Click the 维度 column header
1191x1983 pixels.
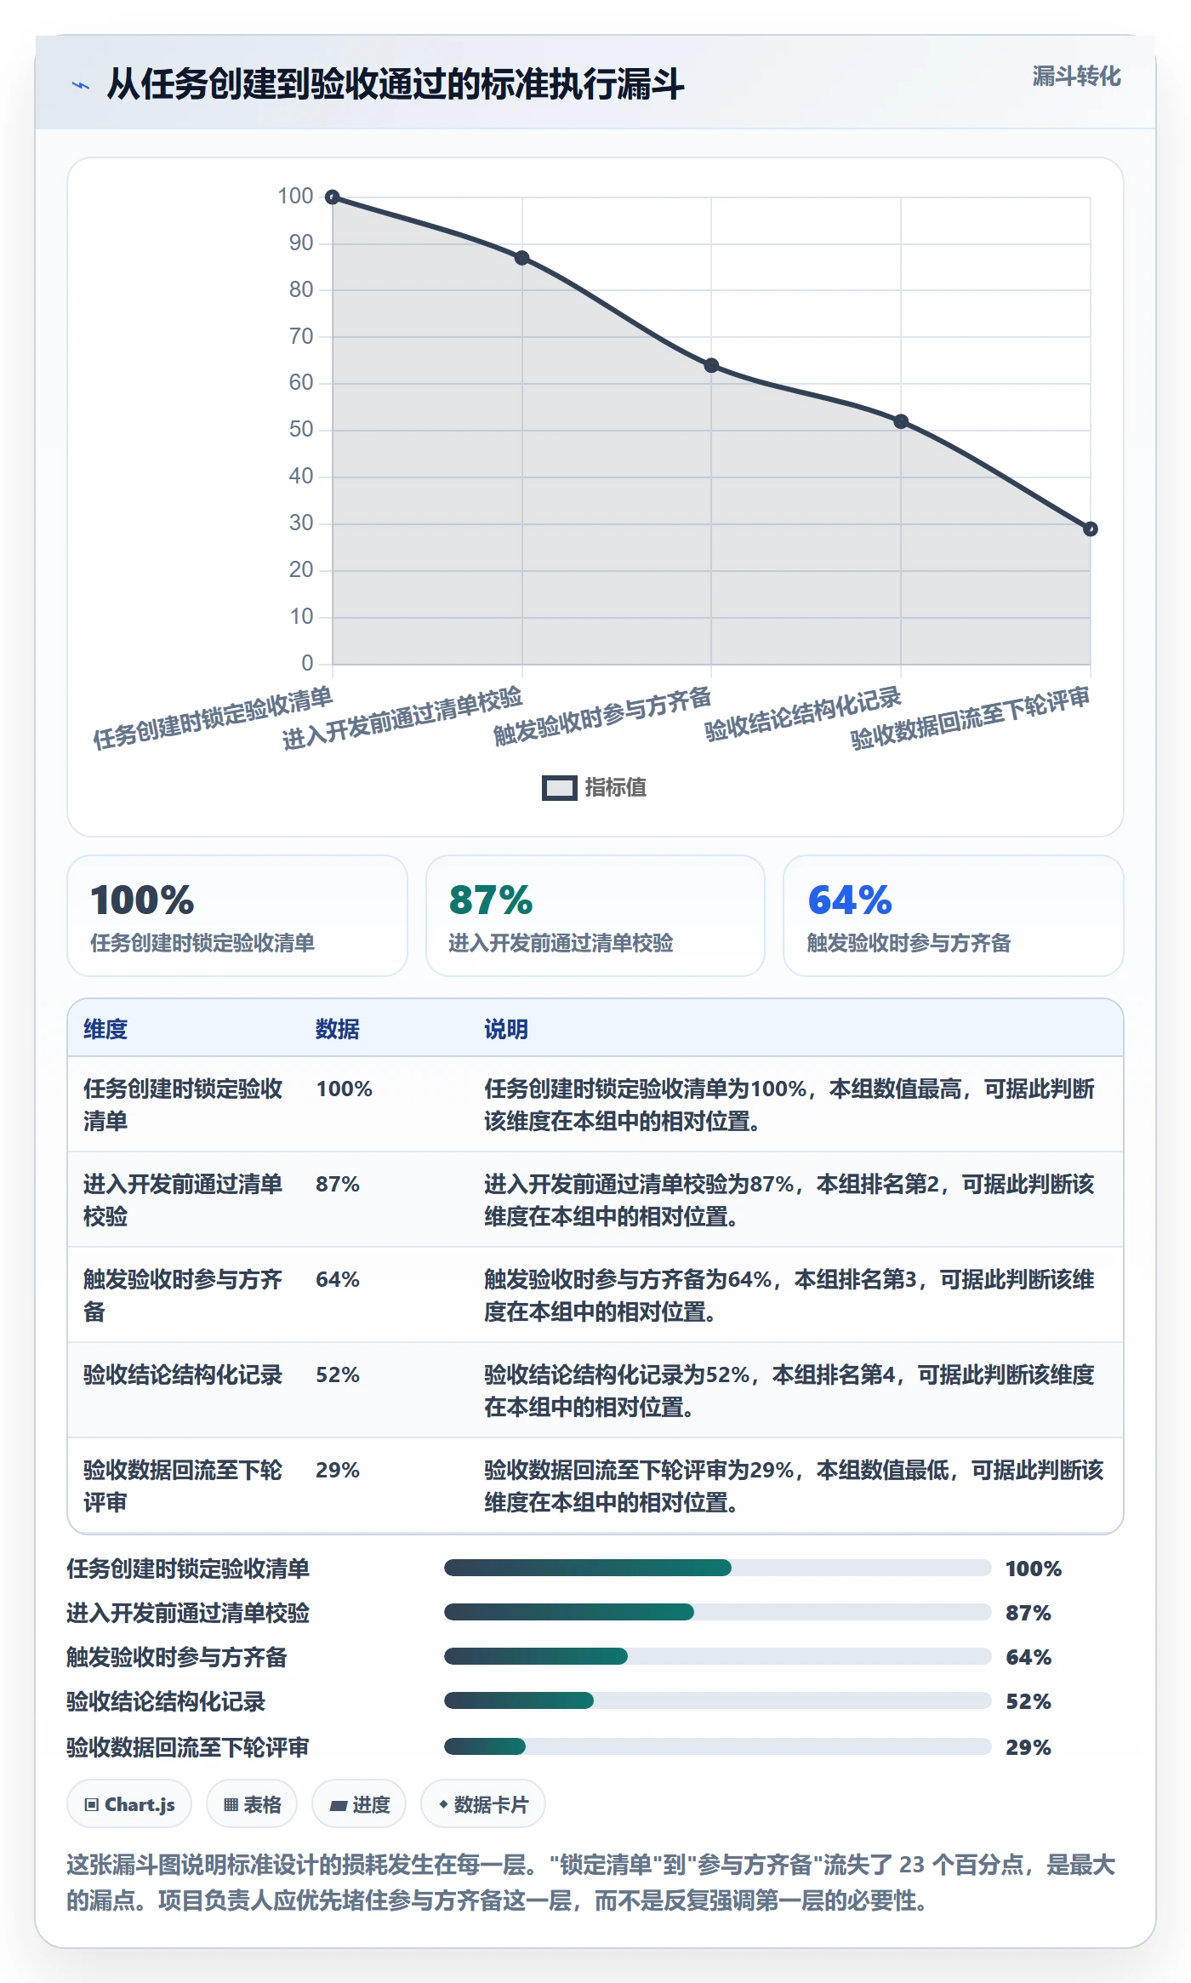[x=105, y=1029]
